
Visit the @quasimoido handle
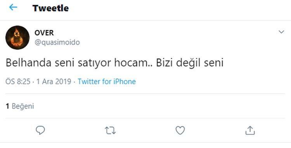pyautogui.click(x=57, y=42)
